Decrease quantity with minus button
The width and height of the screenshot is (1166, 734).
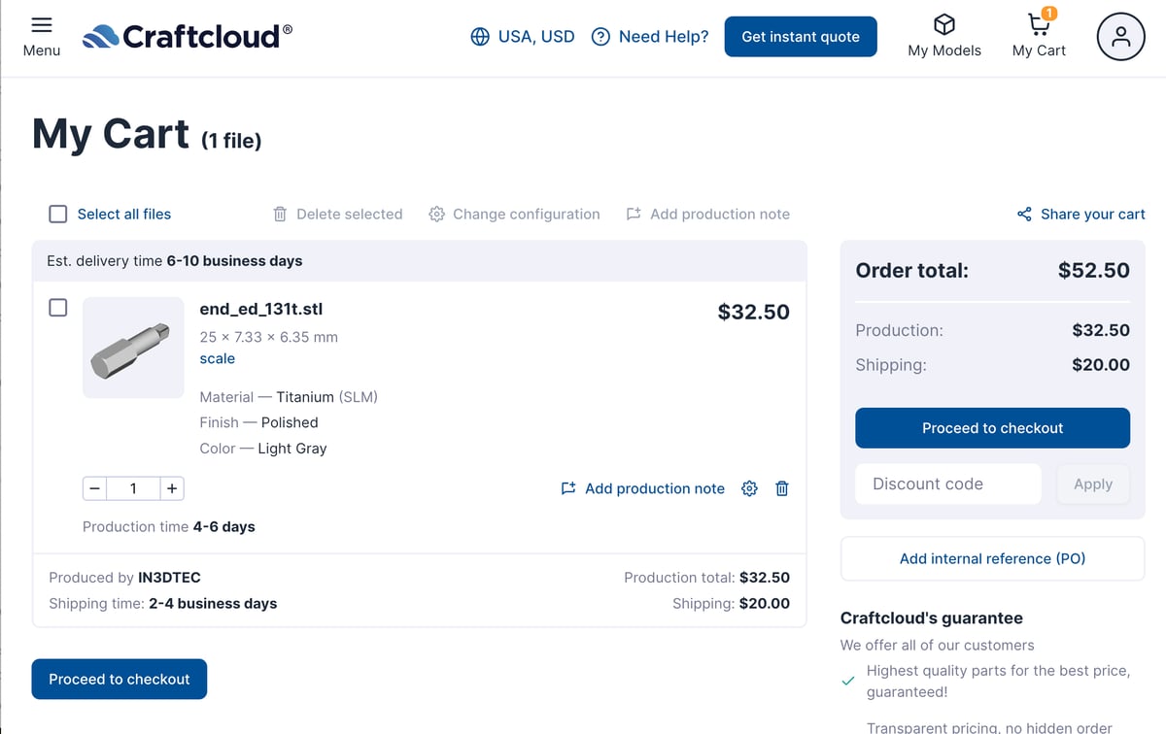coord(94,488)
